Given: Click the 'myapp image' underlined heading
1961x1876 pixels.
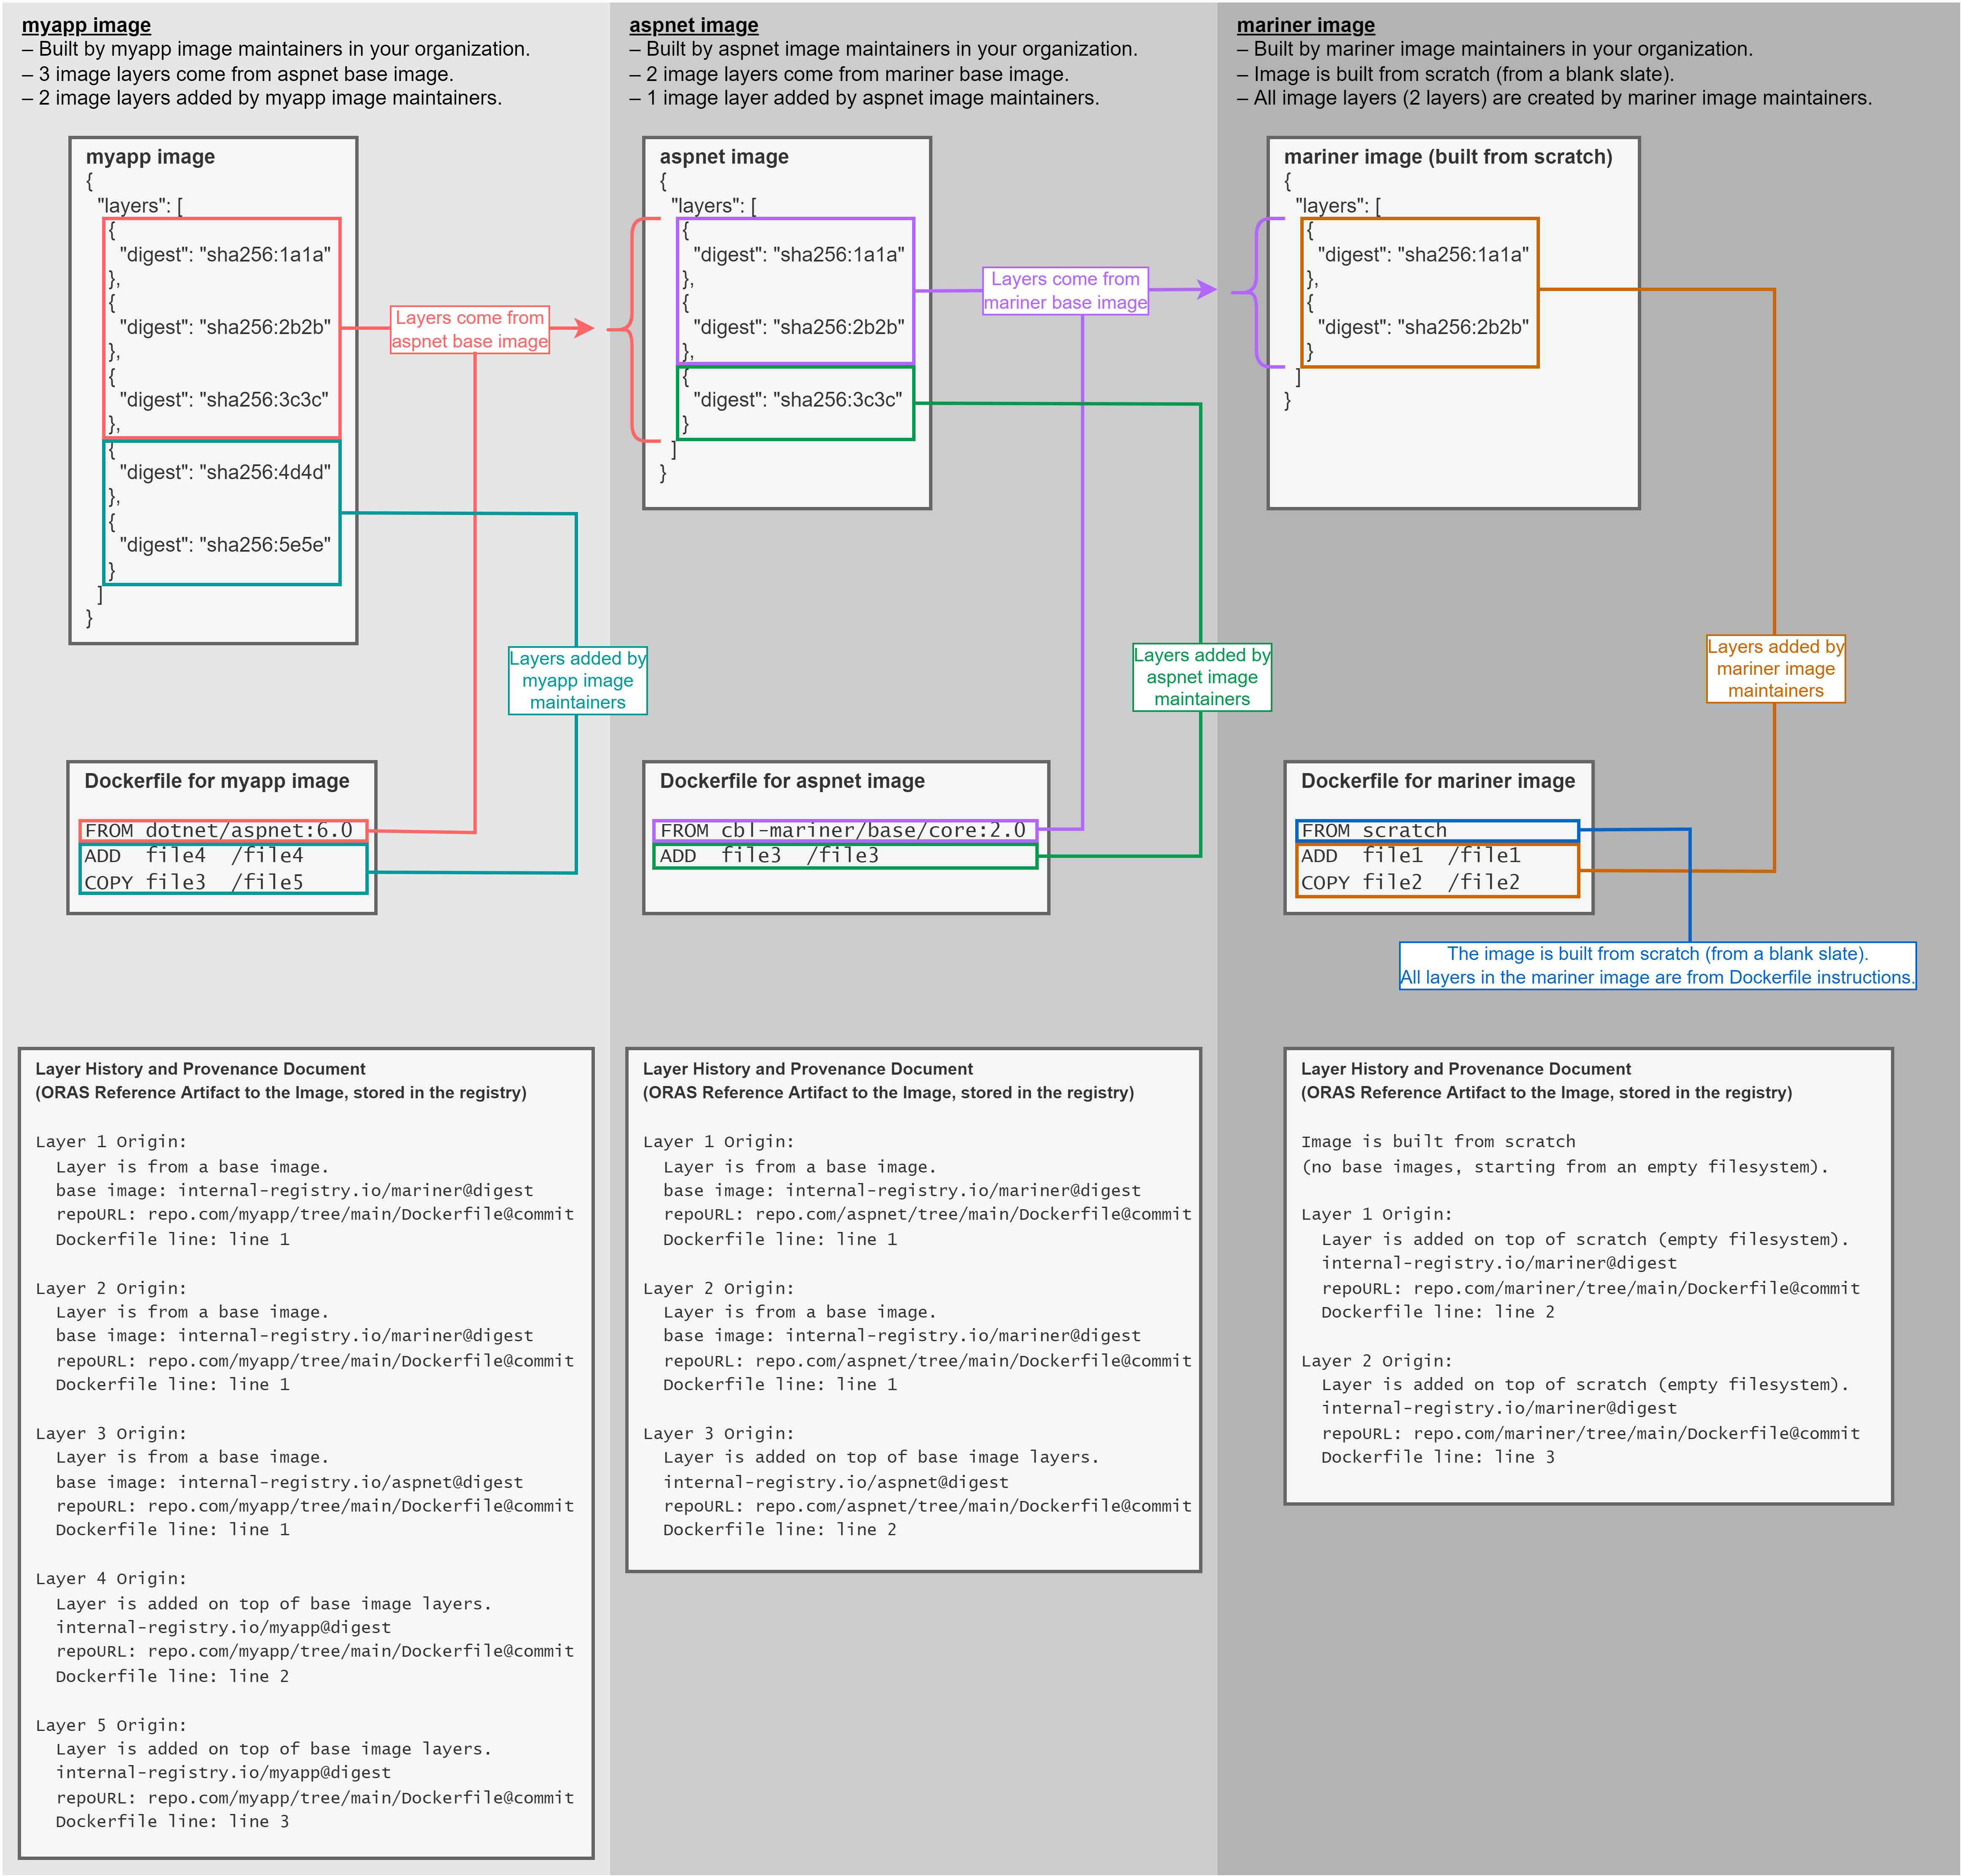Looking at the screenshot, I should point(86,25).
